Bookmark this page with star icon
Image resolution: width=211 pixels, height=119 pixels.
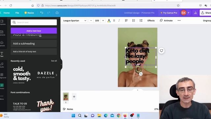178,6
